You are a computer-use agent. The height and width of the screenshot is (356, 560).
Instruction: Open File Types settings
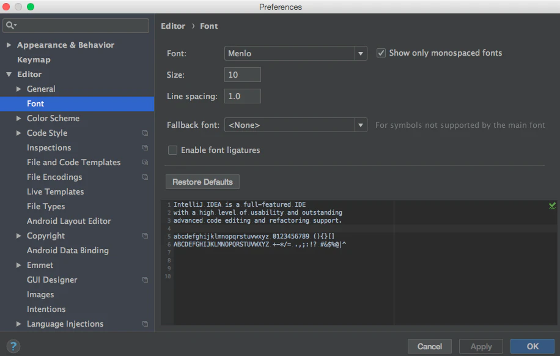tap(46, 206)
